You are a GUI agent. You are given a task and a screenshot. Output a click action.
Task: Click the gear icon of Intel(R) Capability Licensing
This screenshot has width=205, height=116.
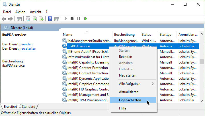pos(64,62)
